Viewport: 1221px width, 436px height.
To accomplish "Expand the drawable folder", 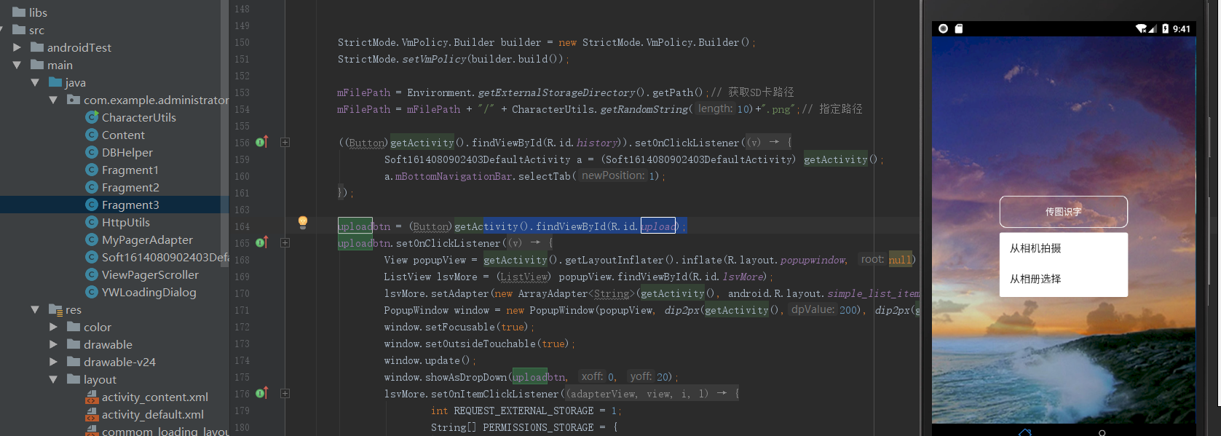I will tap(53, 344).
